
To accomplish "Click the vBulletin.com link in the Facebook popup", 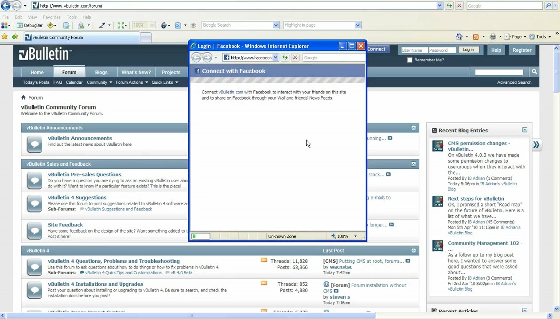I will [231, 92].
